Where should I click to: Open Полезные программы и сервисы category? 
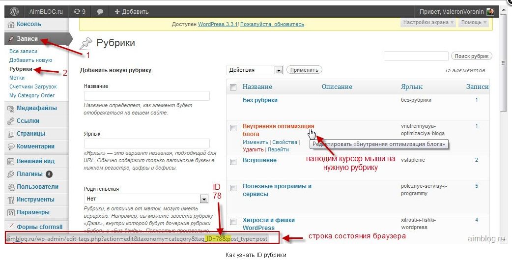click(x=277, y=190)
